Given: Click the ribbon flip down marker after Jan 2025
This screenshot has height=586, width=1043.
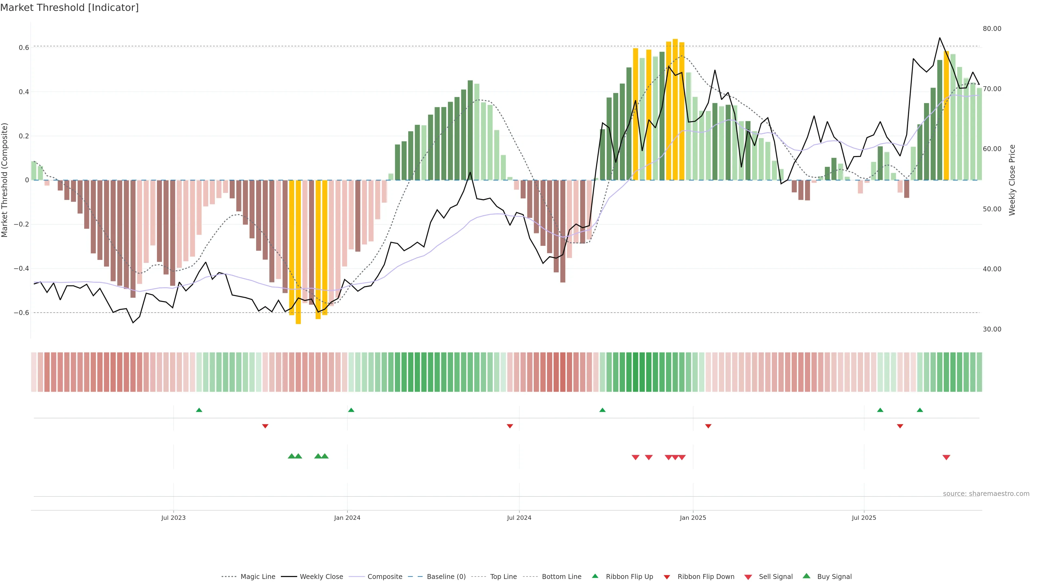Looking at the screenshot, I should 708,426.
